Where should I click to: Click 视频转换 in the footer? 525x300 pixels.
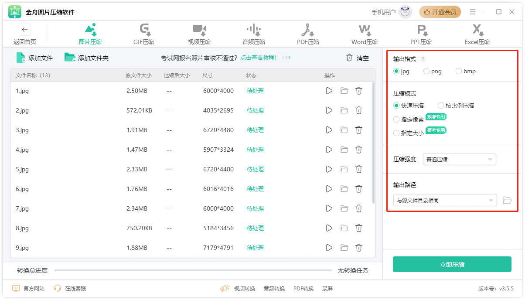[244, 288]
